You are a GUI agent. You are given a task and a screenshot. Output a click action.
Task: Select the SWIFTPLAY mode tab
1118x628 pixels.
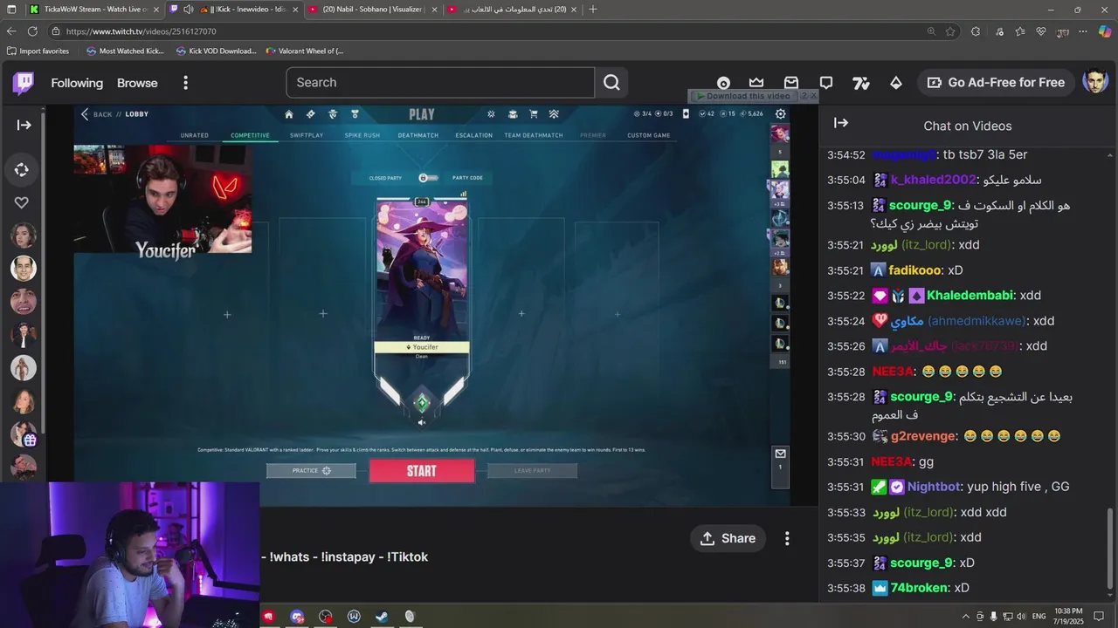click(307, 135)
